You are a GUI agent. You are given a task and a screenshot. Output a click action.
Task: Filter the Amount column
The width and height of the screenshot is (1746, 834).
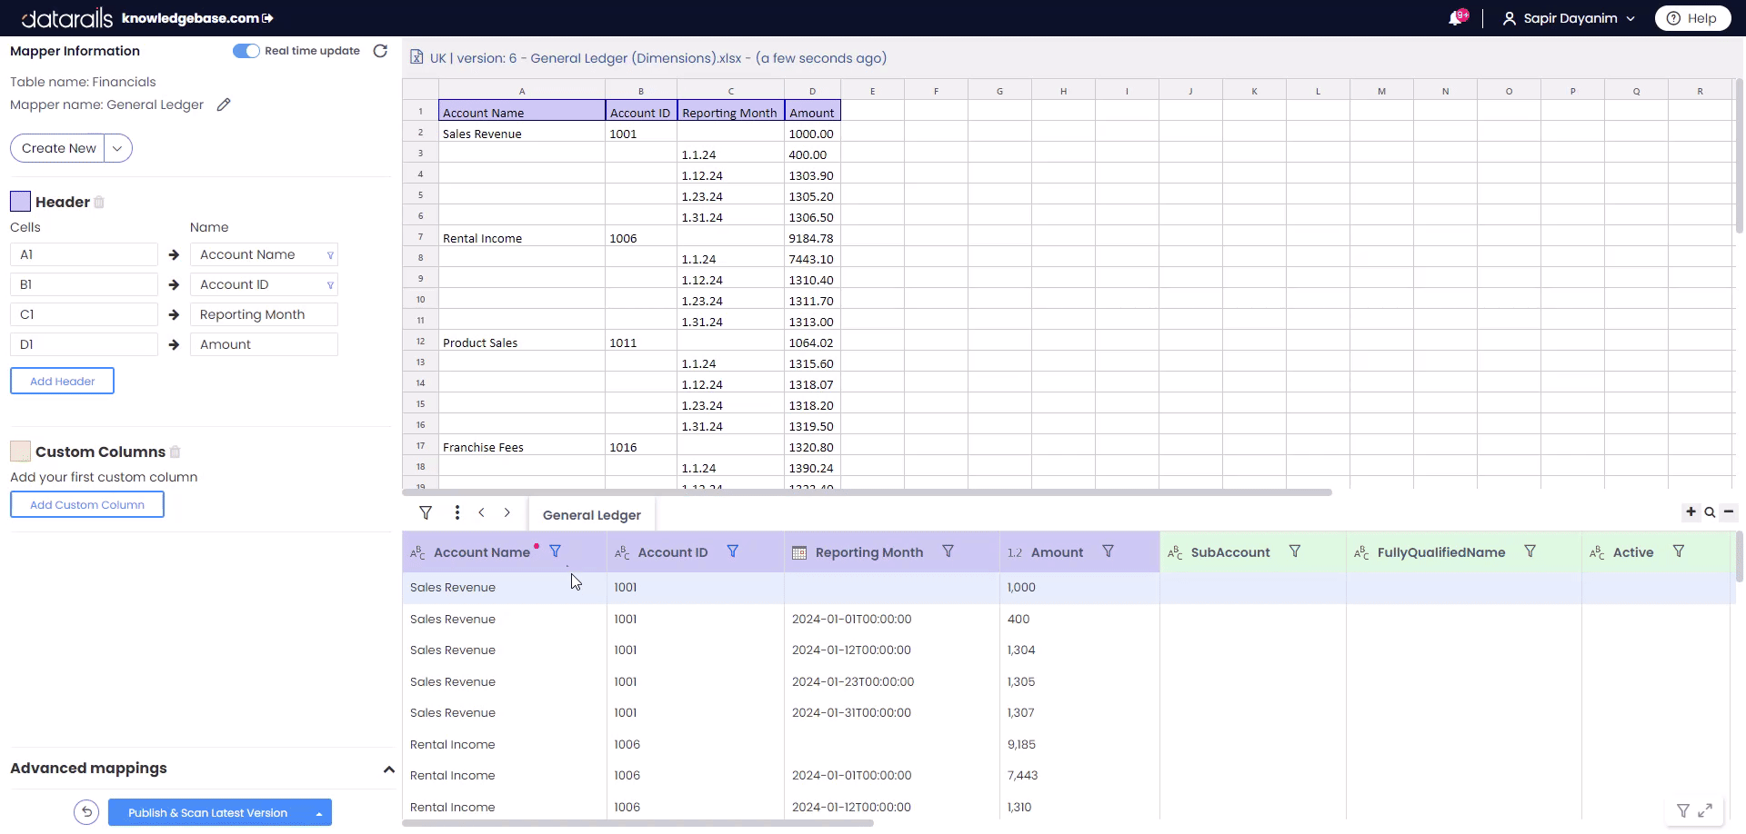[1108, 551]
